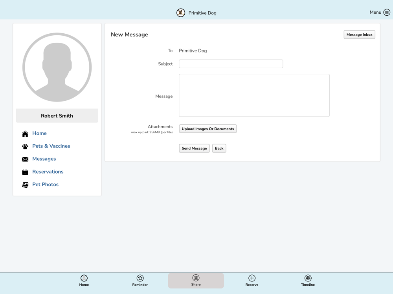Tap the Home tab in bottom bar
Screen dimensions: 393x294
[84, 281]
